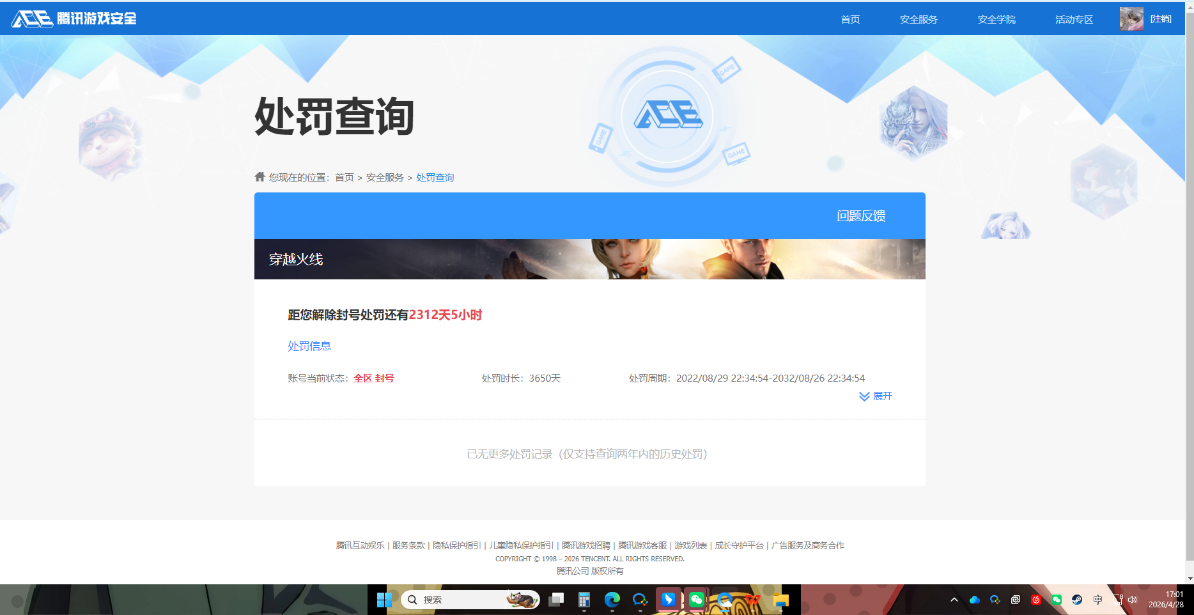This screenshot has height=615, width=1194.
Task: Open the 安全学院 navigation menu
Action: click(995, 19)
